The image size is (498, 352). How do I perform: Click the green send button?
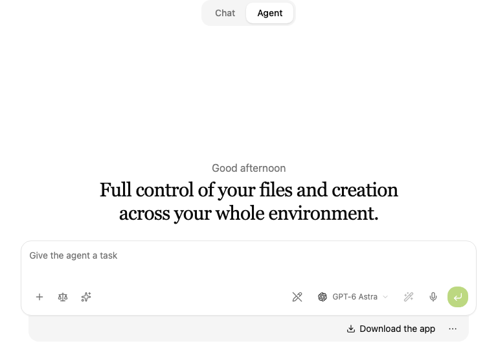click(458, 297)
